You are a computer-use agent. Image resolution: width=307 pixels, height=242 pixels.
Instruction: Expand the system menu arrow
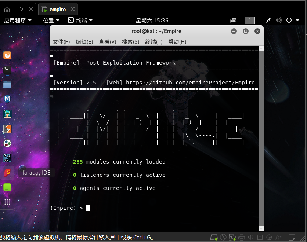pos(297,20)
